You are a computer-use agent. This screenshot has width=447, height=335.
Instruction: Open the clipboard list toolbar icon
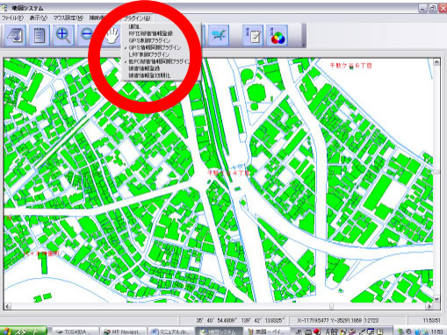click(x=39, y=35)
